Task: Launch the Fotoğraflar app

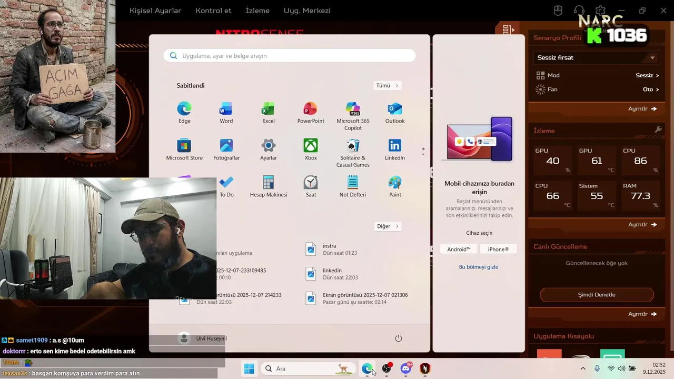Action: 226,149
